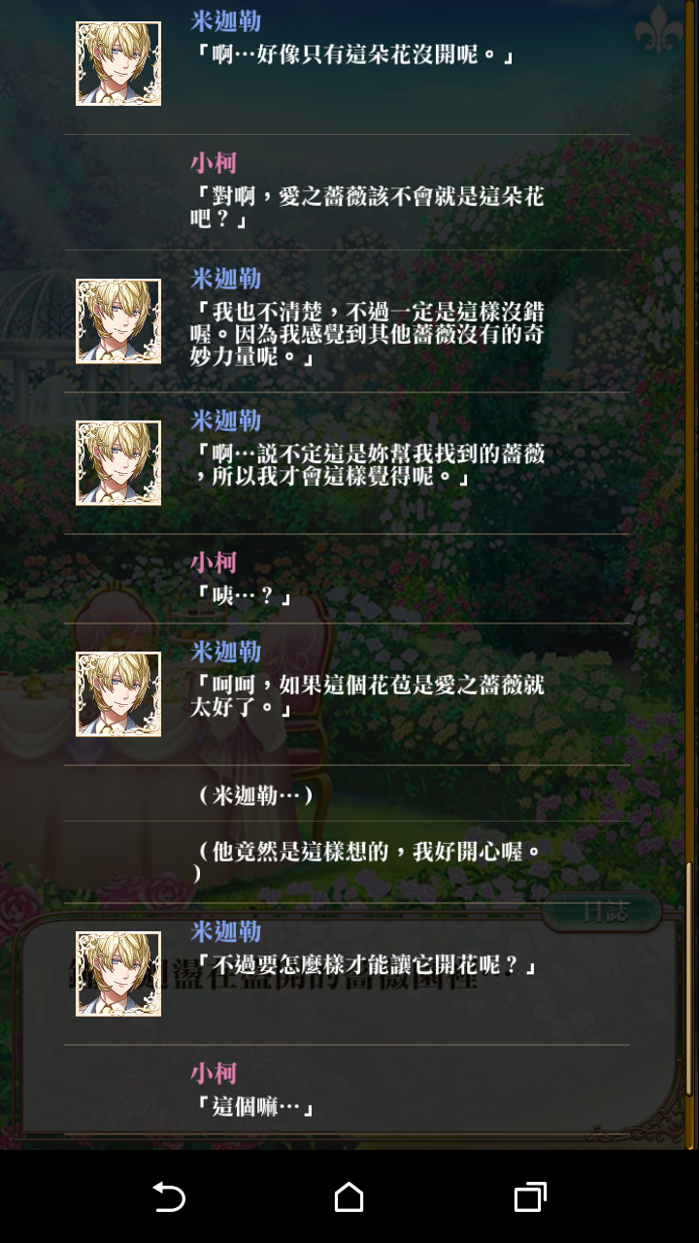
Task: Tap 米迦勒's portrait beside 我也不清楚 line
Action: tap(118, 321)
